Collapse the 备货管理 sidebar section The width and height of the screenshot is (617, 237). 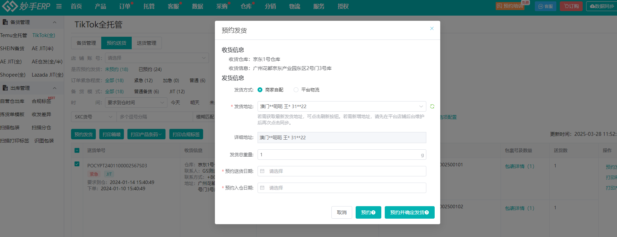click(54, 22)
